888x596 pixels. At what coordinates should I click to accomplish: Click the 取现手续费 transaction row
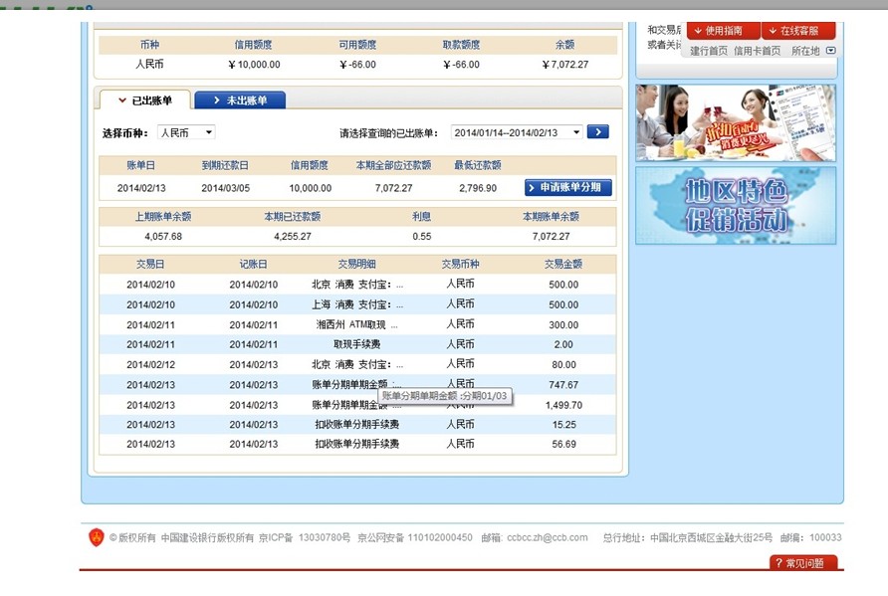point(356,344)
